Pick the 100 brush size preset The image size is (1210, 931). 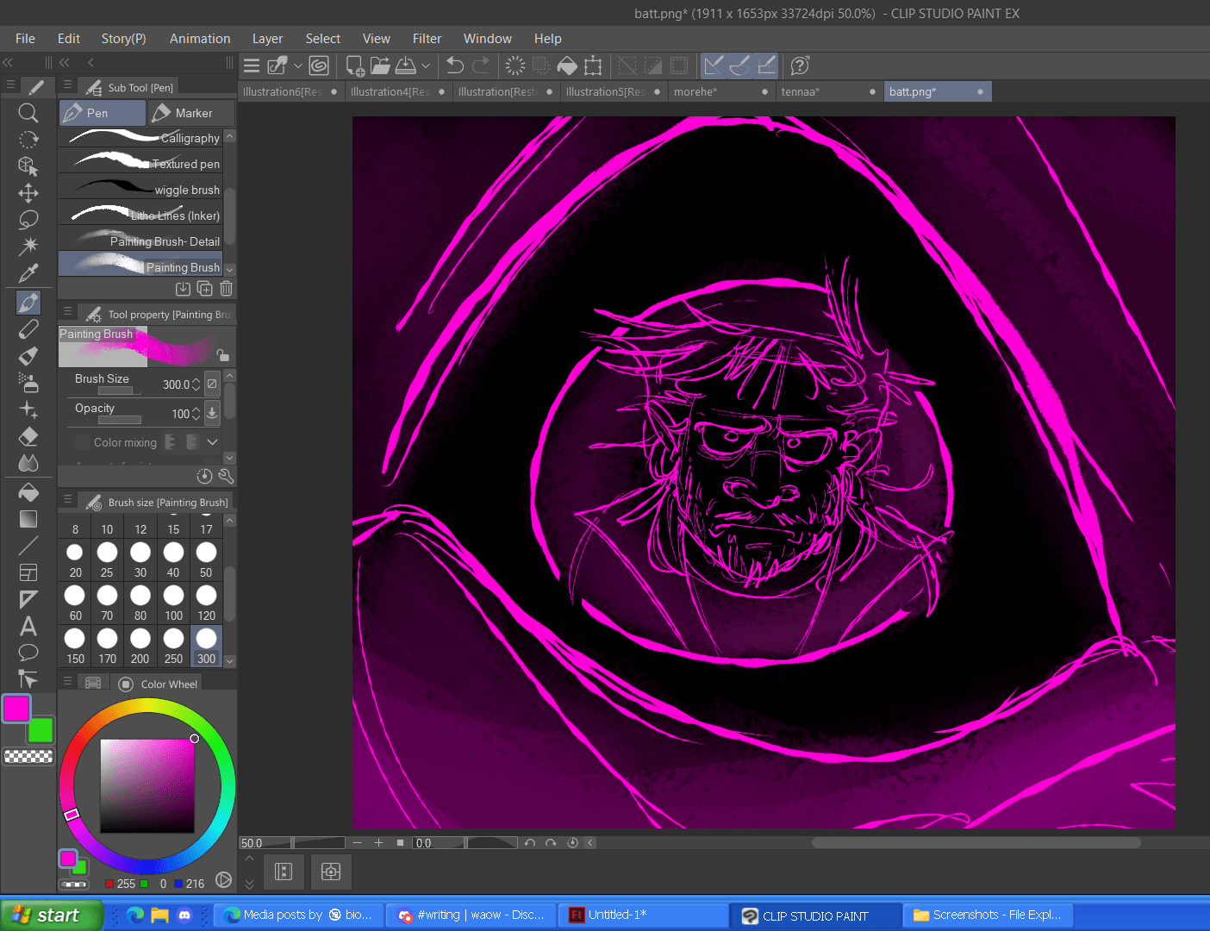173,603
